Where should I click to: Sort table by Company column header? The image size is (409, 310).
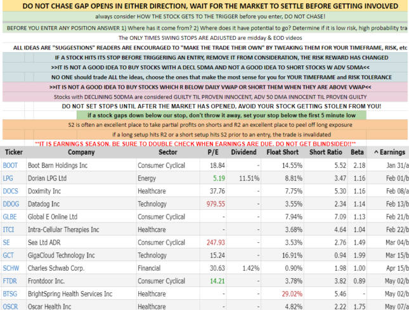81,152
